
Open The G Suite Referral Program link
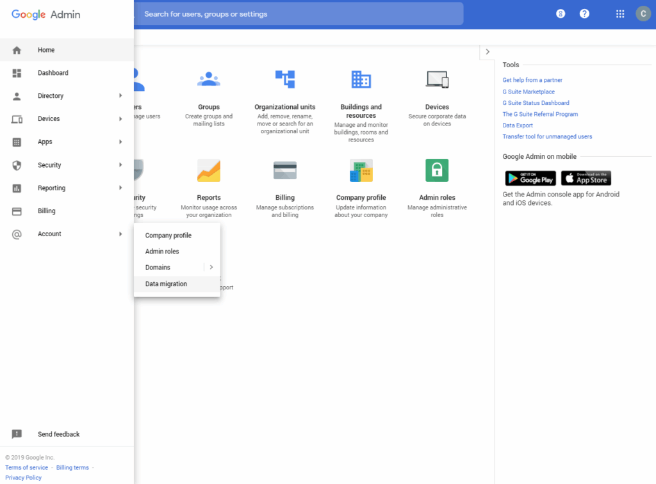(x=540, y=114)
